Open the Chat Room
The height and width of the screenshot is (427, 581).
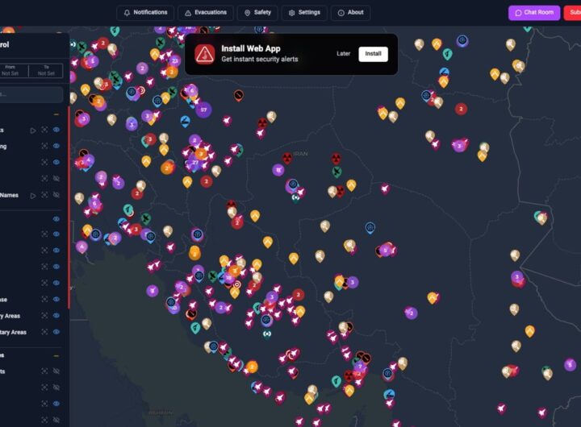pos(534,13)
